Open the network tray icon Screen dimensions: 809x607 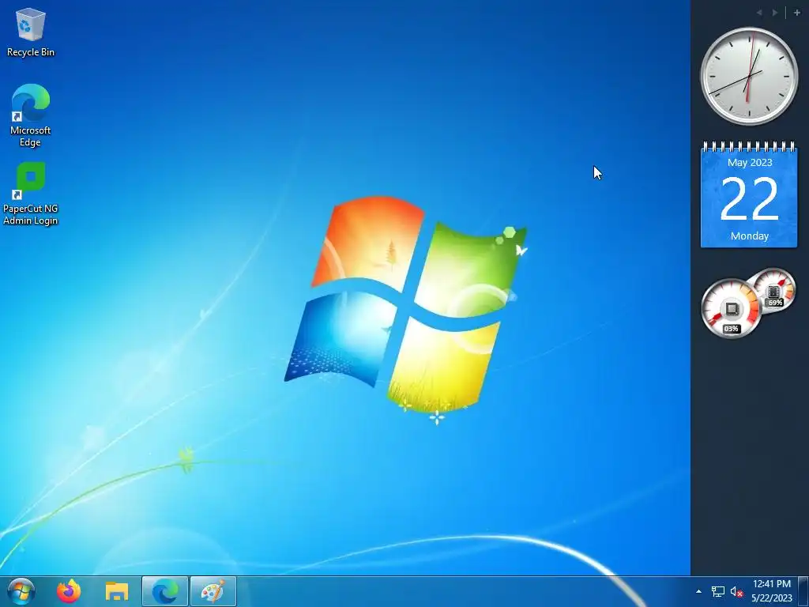tap(717, 591)
